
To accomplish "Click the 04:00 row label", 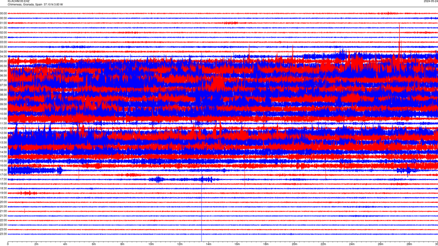I will click(3, 51).
